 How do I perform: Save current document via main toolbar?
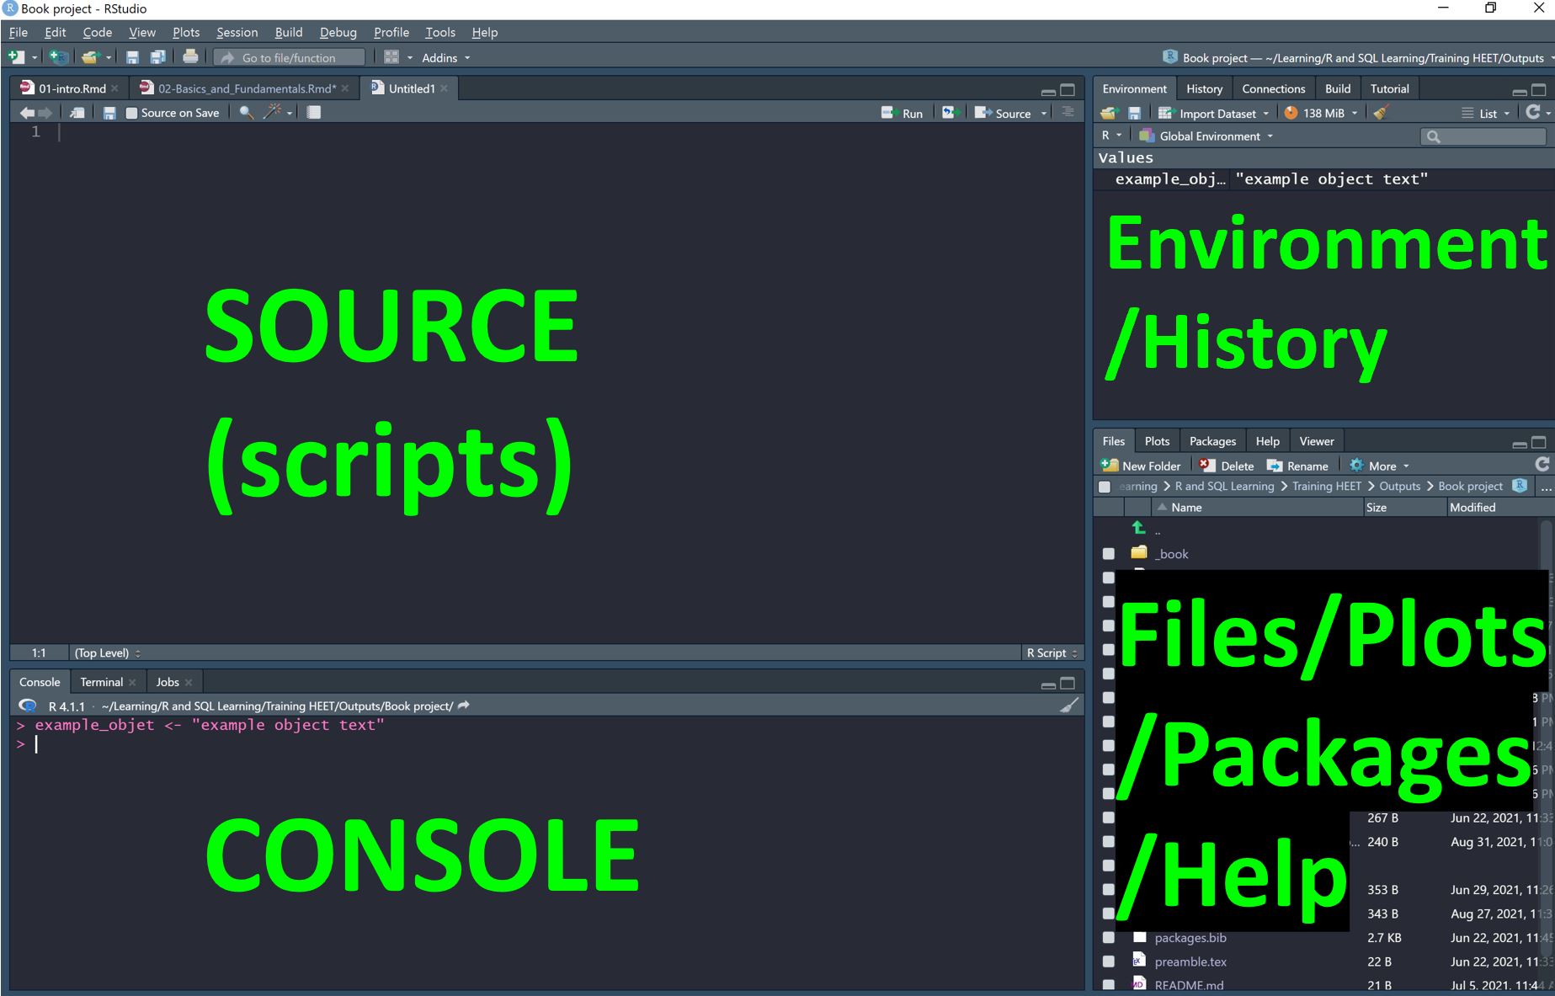pyautogui.click(x=132, y=57)
